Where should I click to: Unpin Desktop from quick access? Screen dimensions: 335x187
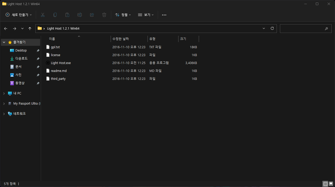[38, 51]
